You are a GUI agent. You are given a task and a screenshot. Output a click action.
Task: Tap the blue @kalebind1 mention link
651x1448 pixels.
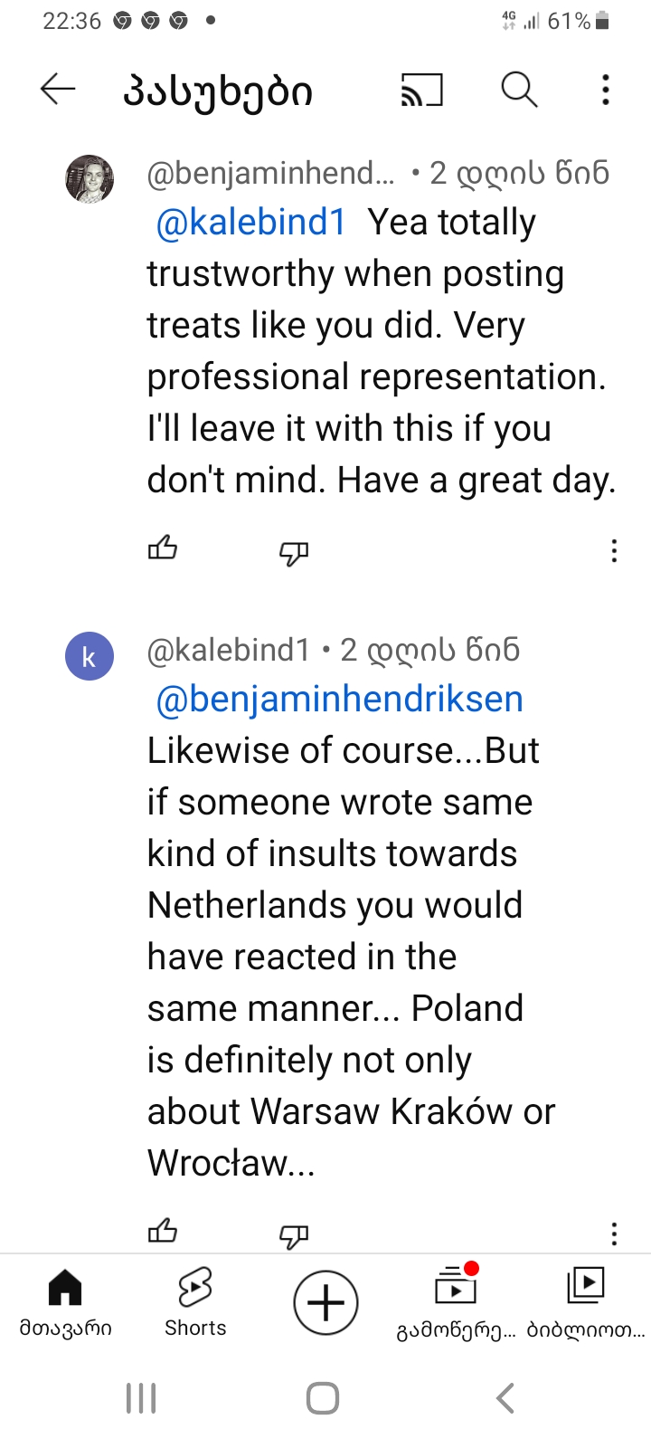coord(251,223)
